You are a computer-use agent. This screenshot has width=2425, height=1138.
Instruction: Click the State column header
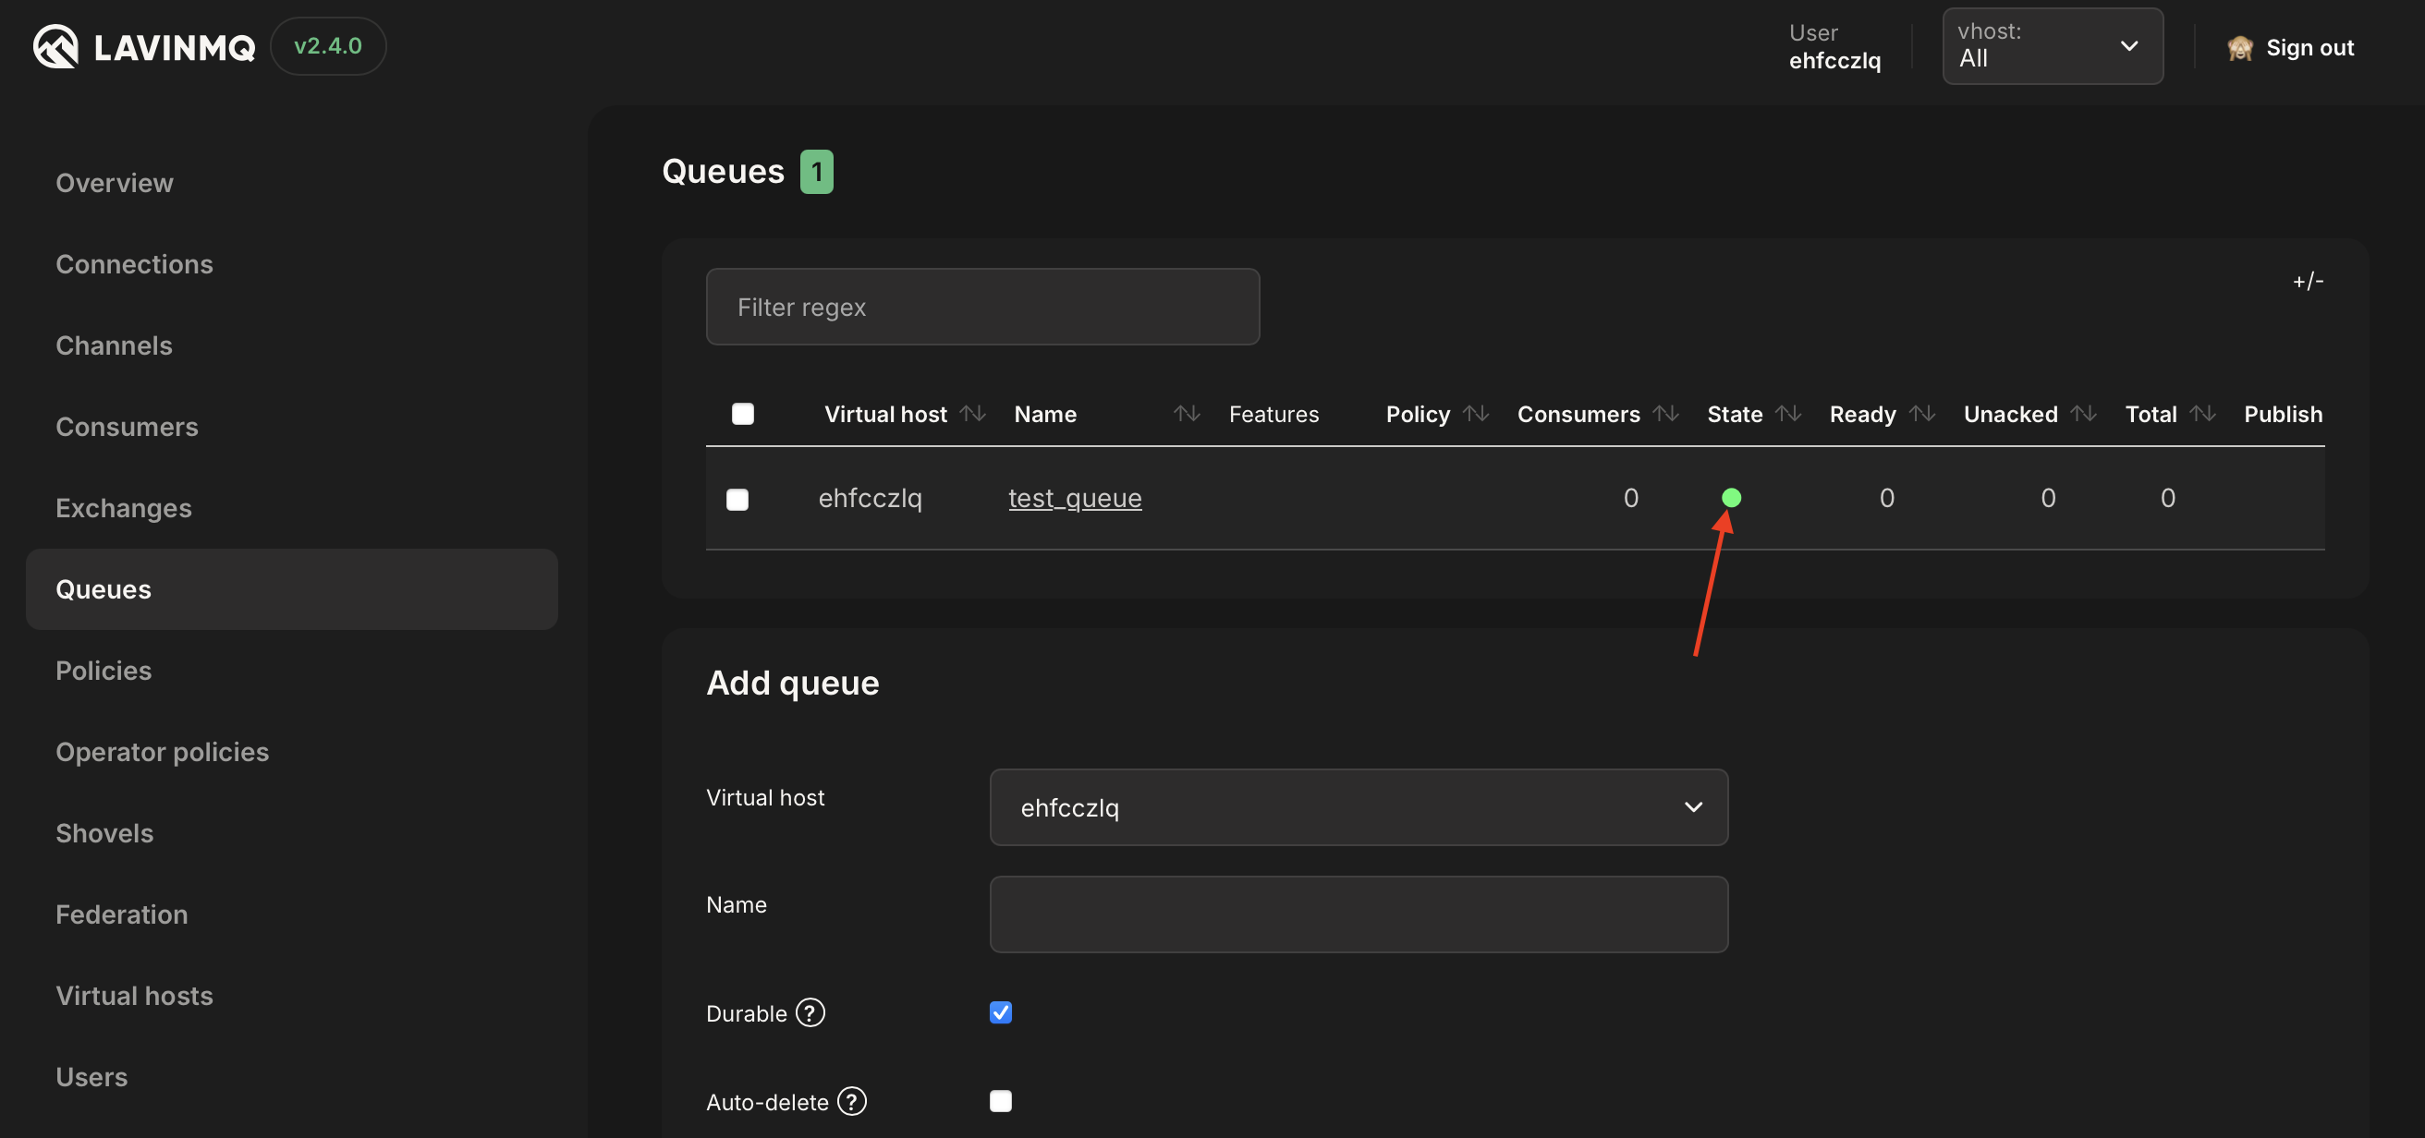(x=1735, y=414)
